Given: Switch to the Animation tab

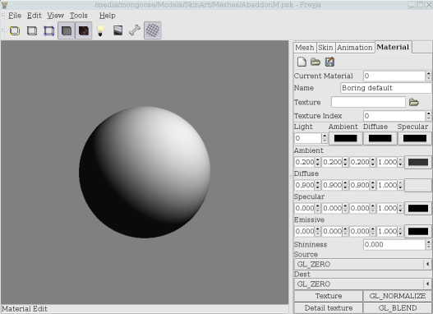Looking at the screenshot, I should pos(355,48).
